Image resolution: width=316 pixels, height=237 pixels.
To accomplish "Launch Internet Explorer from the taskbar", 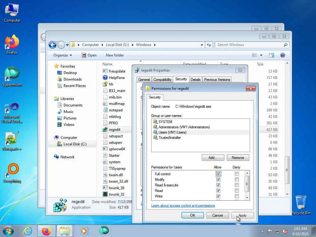I will coord(27,231).
